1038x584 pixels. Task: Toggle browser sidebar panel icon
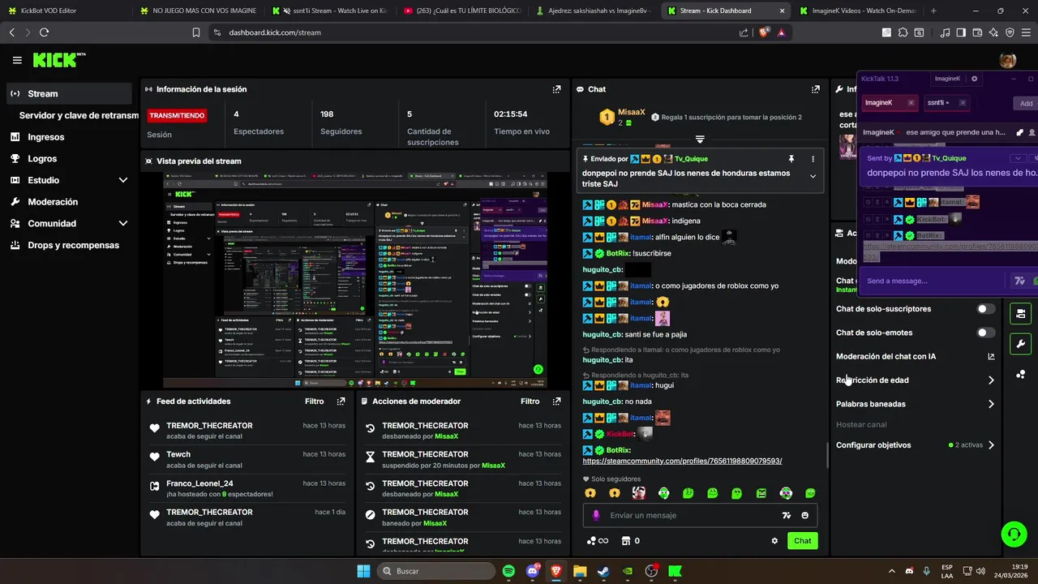click(x=961, y=32)
